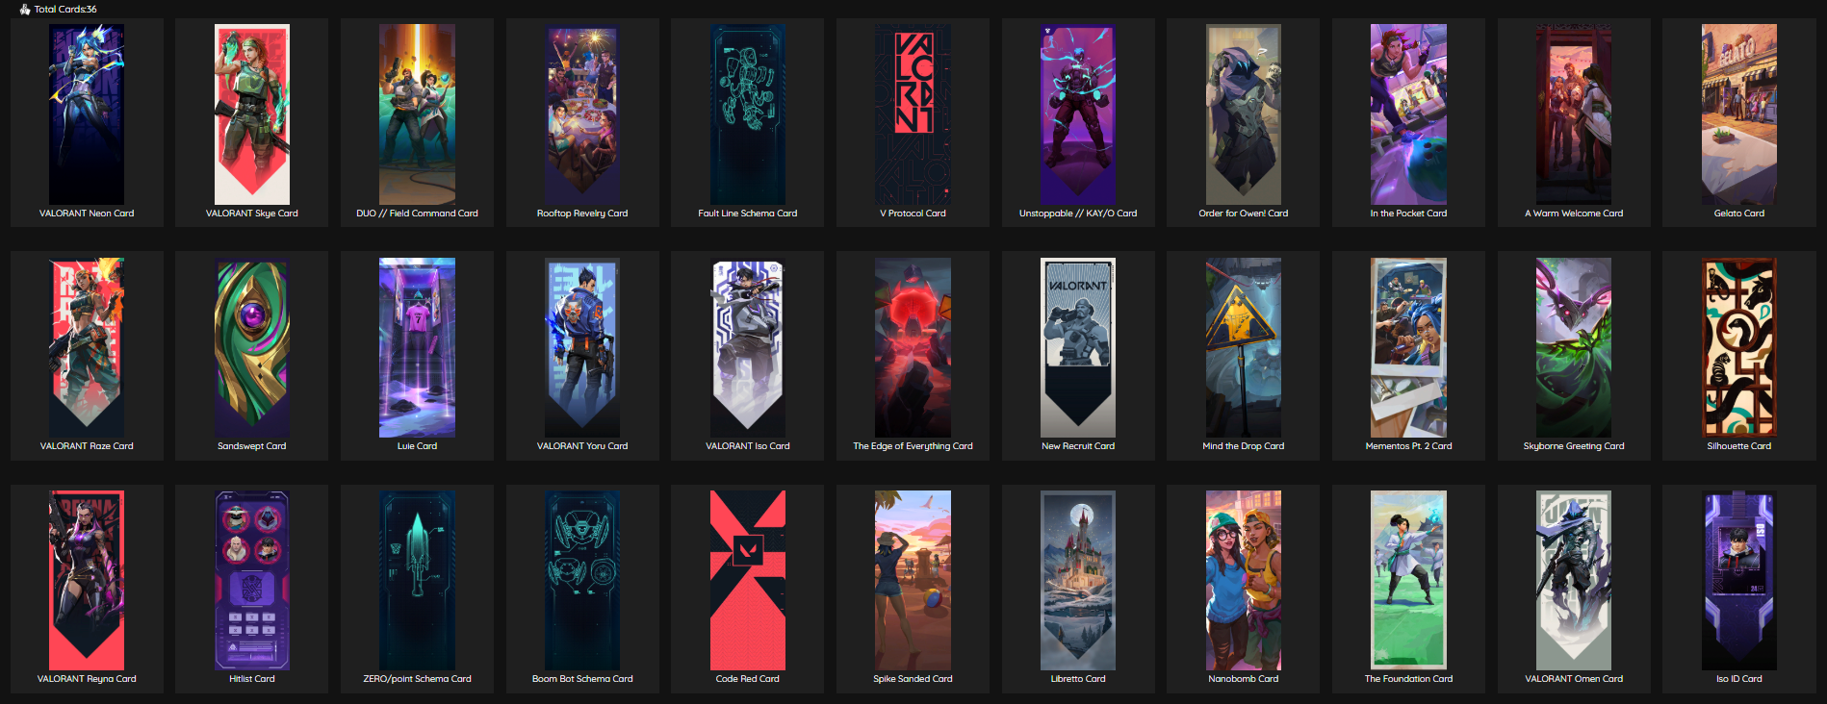This screenshot has height=704, width=1827.
Task: Pick the Mementos Pt. 2 Card artwork
Action: 1408,347
